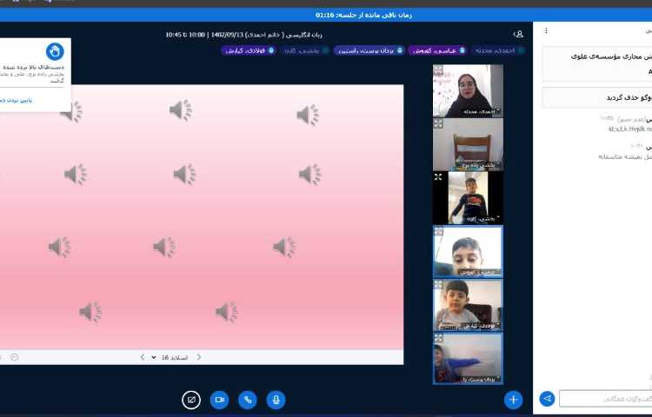Fullscreen the third webcam using its corner icon
This screenshot has width=652, height=417.
pos(439,177)
